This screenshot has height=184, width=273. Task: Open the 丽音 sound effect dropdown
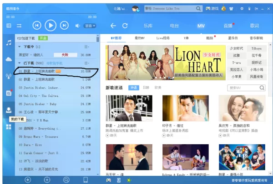coord(90,26)
